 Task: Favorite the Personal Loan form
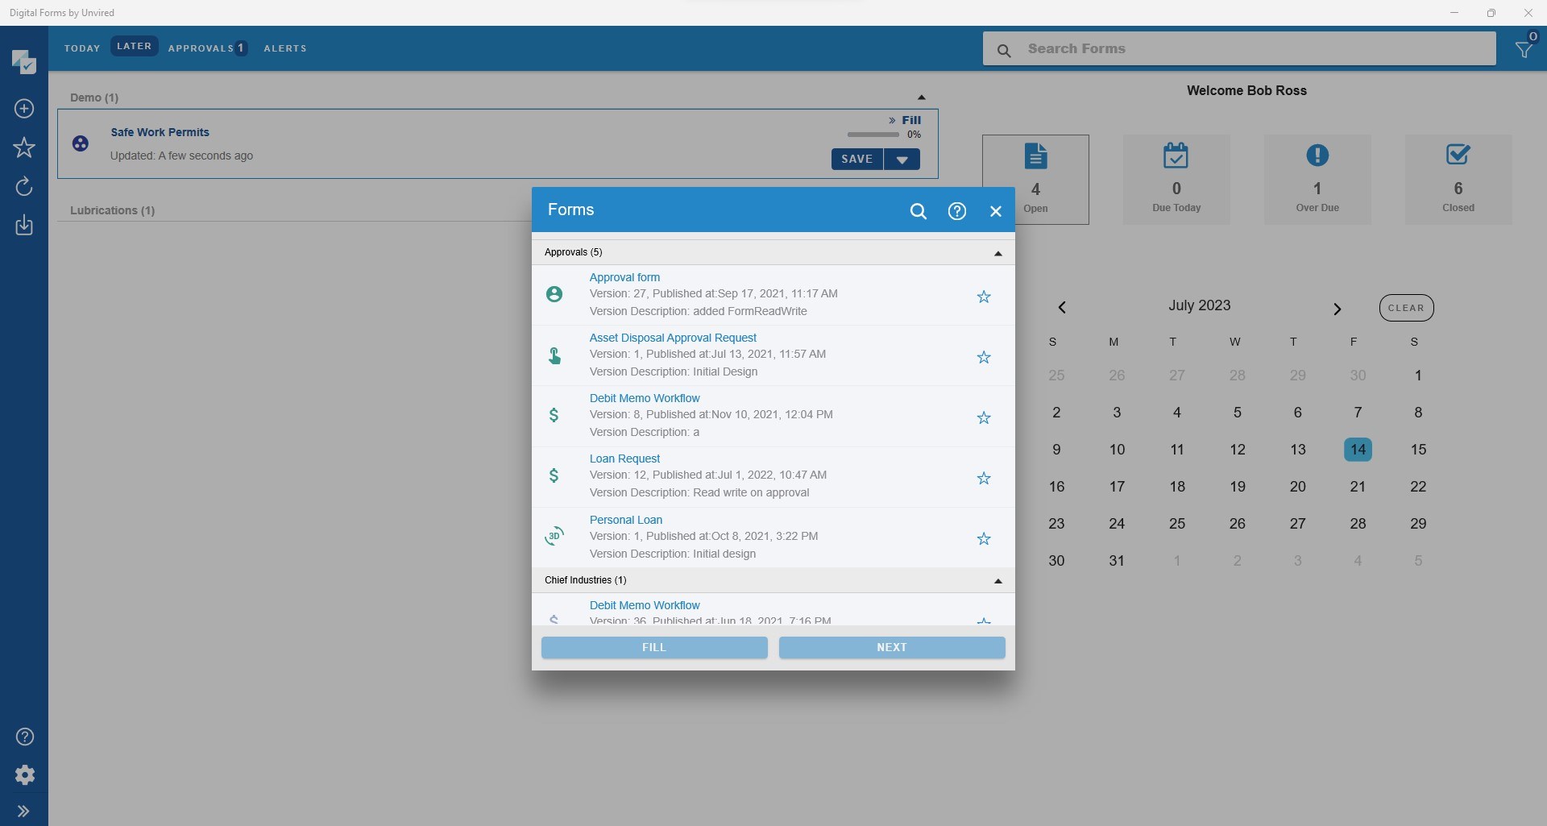coord(984,539)
